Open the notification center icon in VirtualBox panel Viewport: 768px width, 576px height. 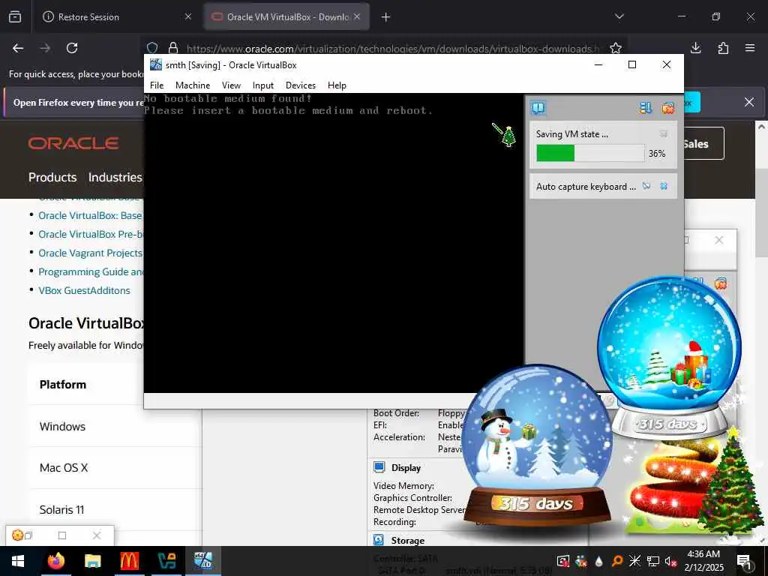(x=538, y=108)
